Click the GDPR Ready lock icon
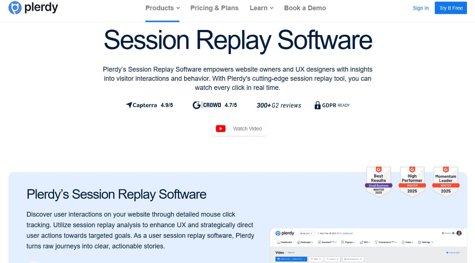The image size is (475, 263). click(318, 105)
